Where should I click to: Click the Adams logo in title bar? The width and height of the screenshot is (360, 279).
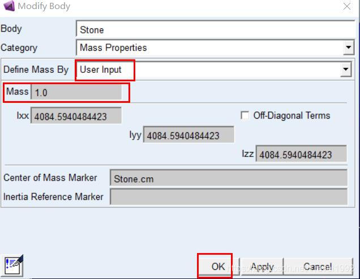(x=8, y=6)
